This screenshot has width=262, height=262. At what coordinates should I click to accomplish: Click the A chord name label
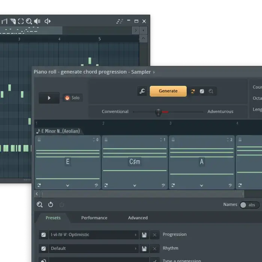(x=202, y=162)
